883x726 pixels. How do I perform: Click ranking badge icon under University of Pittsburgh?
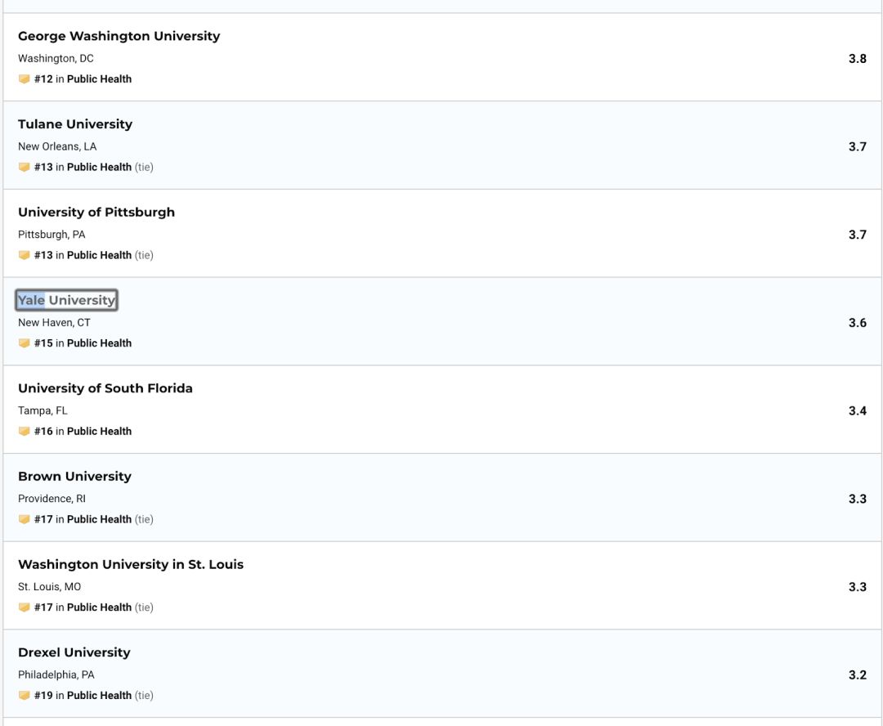(x=25, y=255)
